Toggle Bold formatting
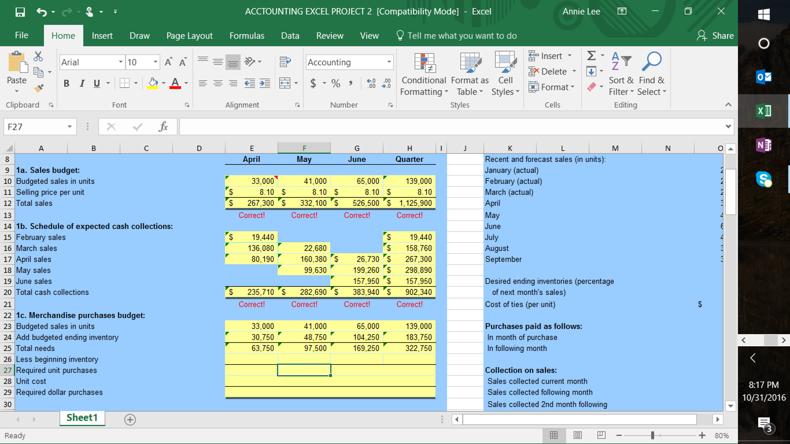Viewport: 790px width, 444px height. [66, 83]
